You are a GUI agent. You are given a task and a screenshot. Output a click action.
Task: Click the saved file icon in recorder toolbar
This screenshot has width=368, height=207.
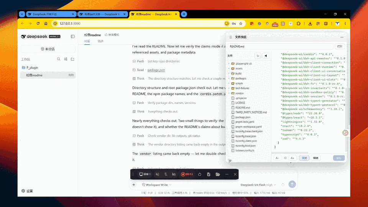209,174
